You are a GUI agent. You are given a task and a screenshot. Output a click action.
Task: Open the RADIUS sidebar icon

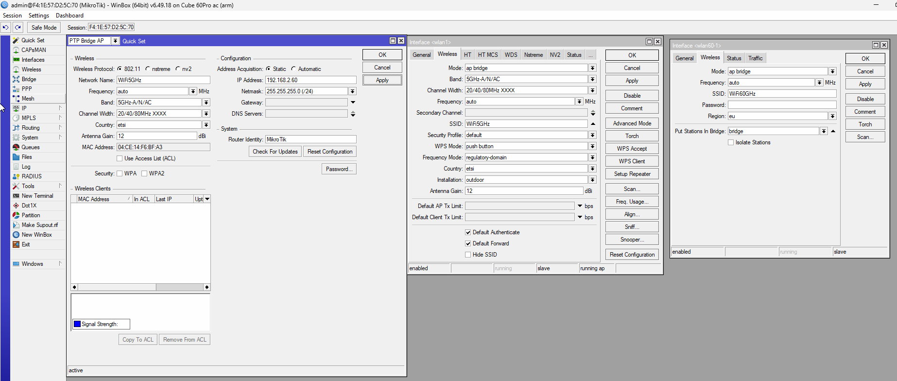pyautogui.click(x=16, y=176)
